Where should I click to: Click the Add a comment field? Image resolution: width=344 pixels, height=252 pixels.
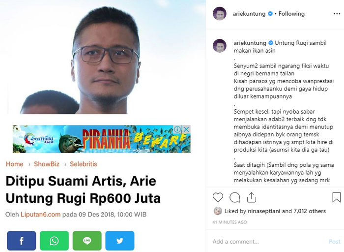click(269, 242)
